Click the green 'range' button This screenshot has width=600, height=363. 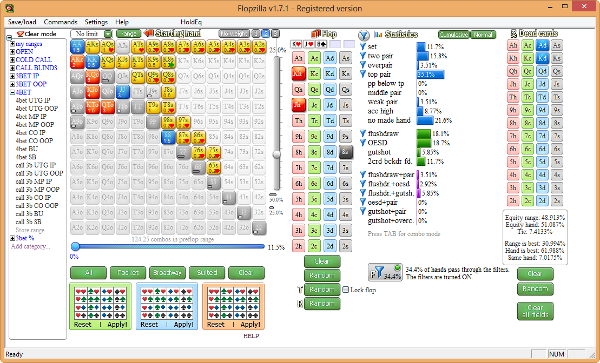(129, 33)
